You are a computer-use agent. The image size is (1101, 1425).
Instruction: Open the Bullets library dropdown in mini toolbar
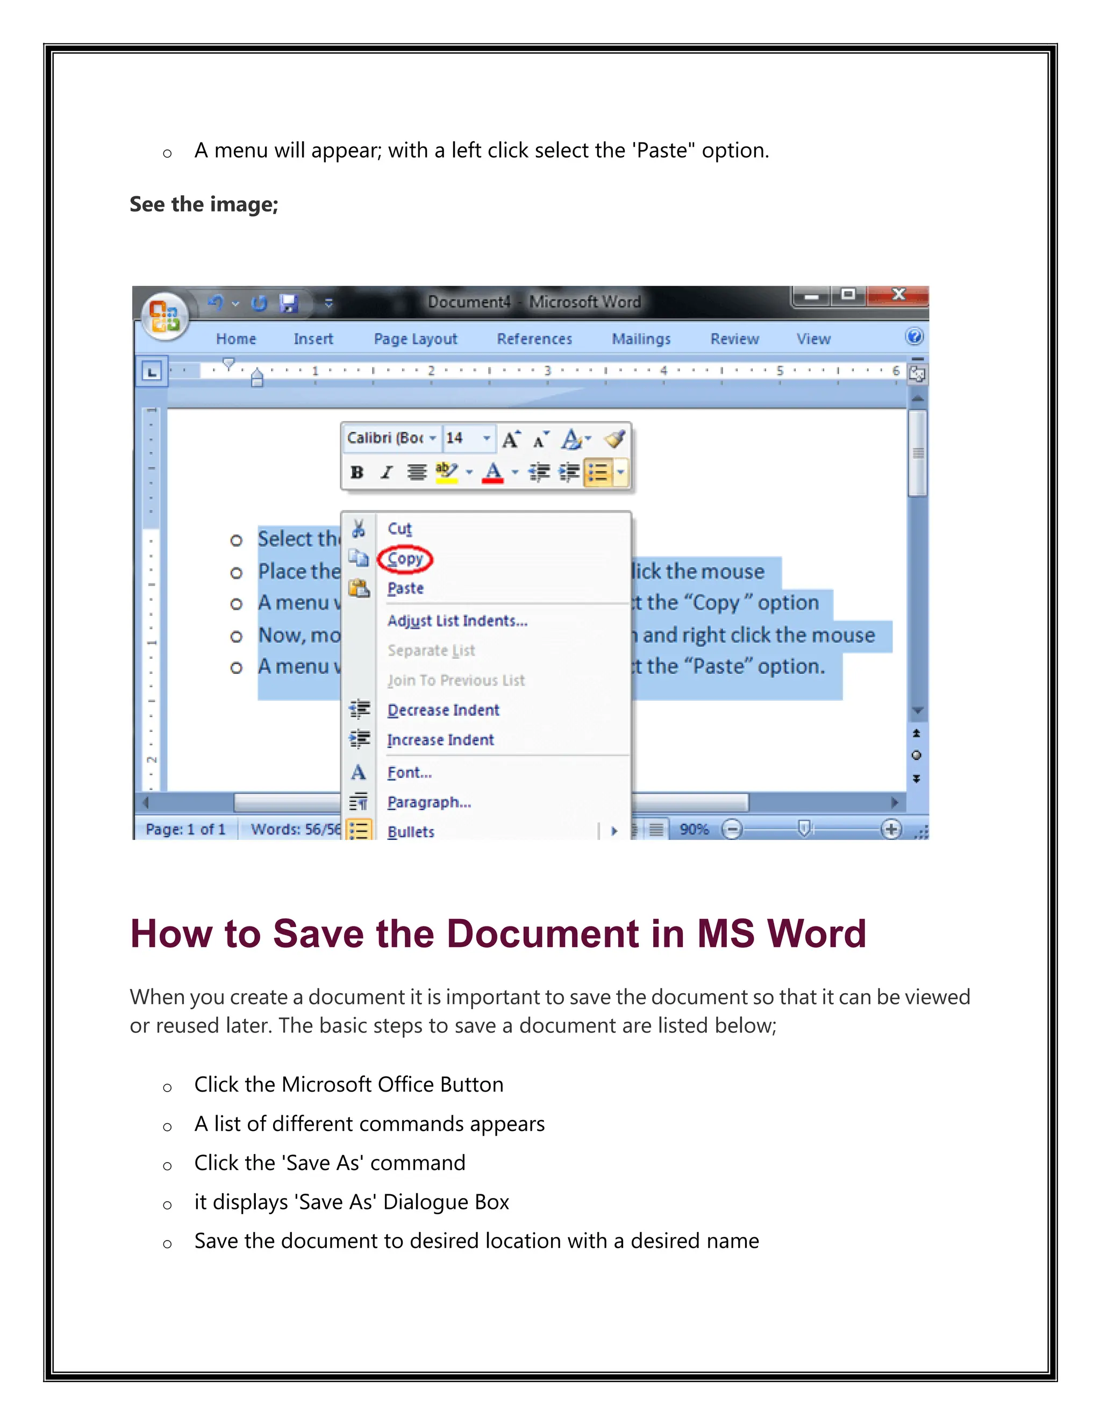point(620,472)
